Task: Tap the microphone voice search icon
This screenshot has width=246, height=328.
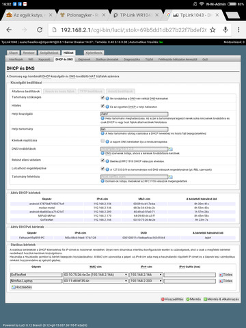Action: coord(225,29)
